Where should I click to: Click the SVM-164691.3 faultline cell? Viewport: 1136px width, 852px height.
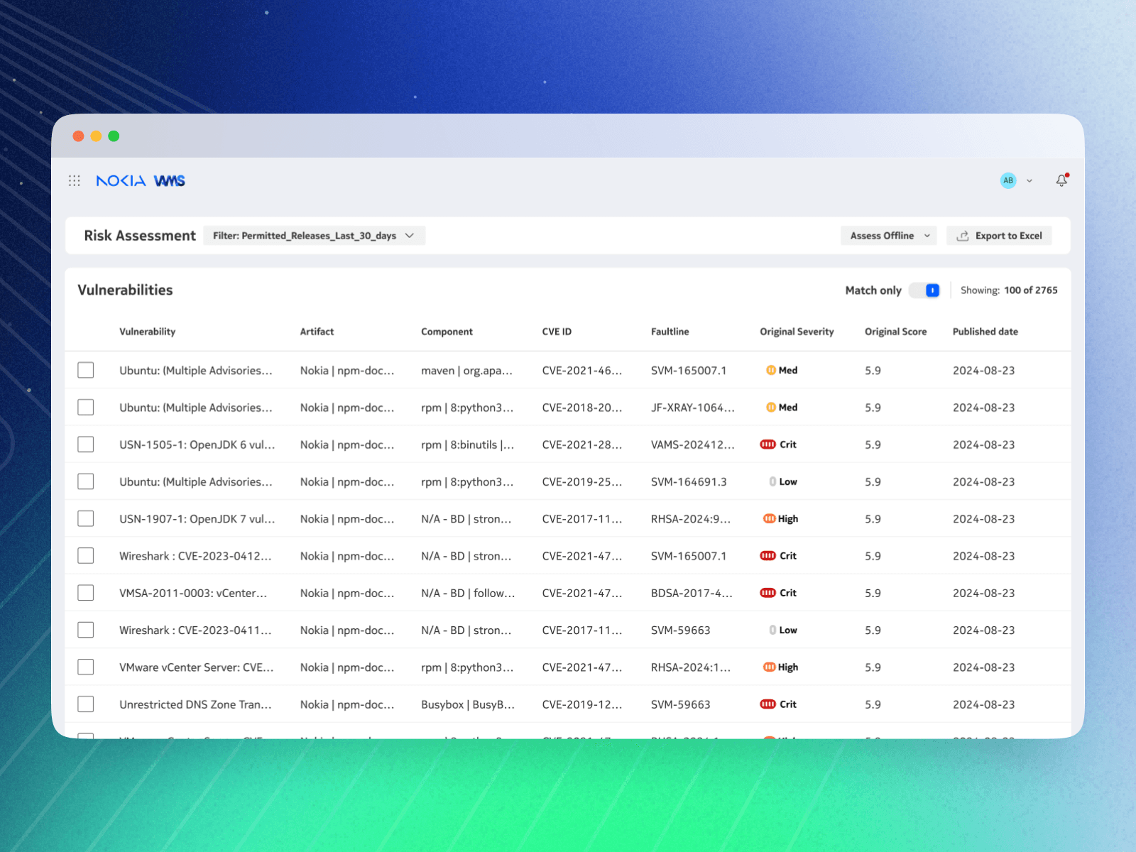coord(689,482)
